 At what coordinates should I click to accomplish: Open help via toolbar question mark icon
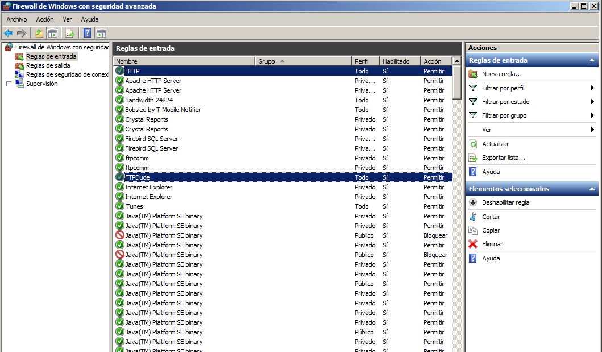[x=88, y=34]
